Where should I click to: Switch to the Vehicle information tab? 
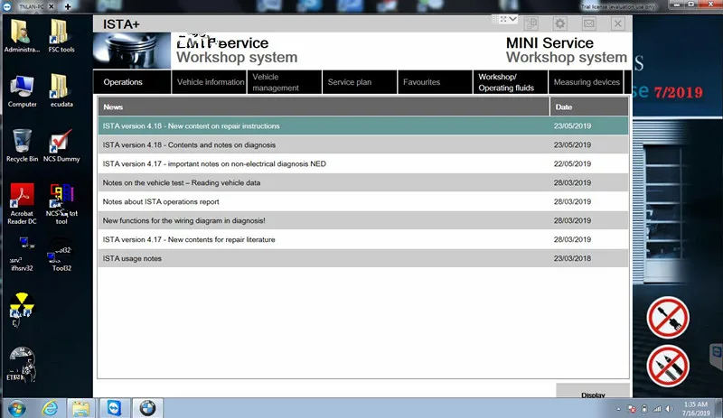click(x=210, y=82)
